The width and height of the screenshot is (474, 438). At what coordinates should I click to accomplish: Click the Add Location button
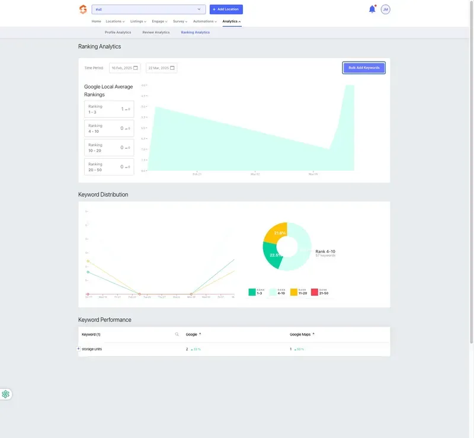[226, 9]
